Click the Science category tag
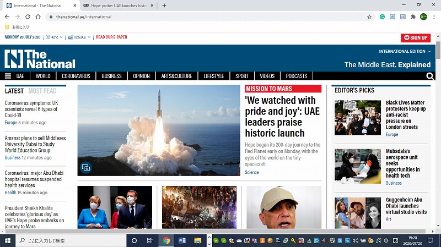The height and width of the screenshot is (247, 441). [x=252, y=172]
